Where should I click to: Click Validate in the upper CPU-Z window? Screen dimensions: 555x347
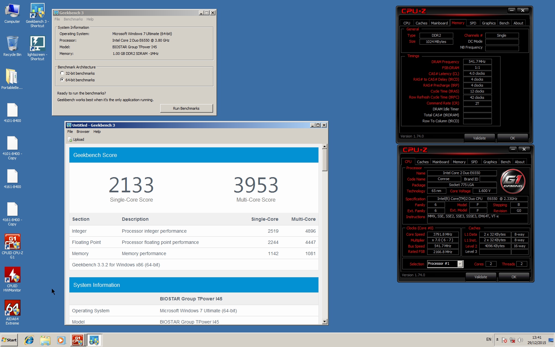[479, 138]
